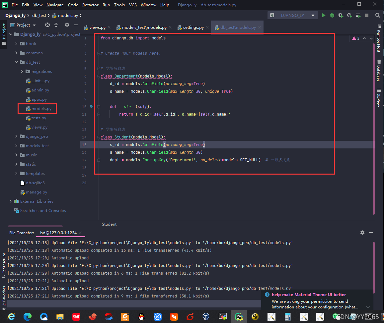This screenshot has width=384, height=323.
Task: Select the bd@127.0.0.1:1234 transfer tab
Action: (58, 233)
